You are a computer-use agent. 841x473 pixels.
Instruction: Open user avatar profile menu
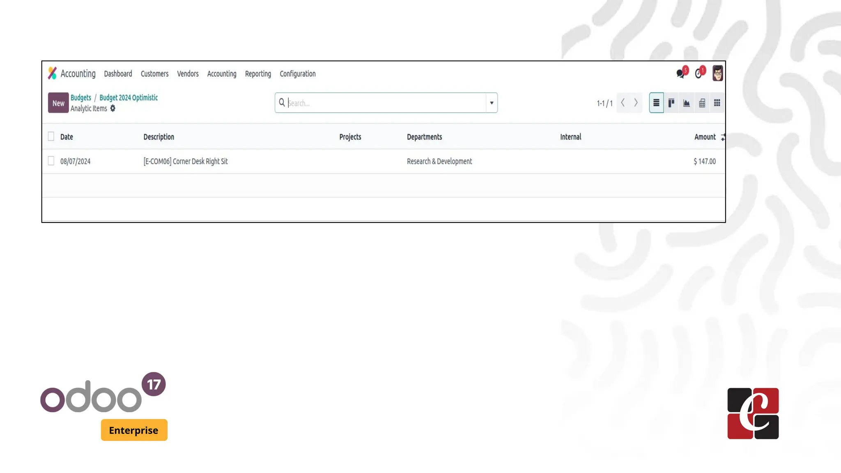pos(717,73)
